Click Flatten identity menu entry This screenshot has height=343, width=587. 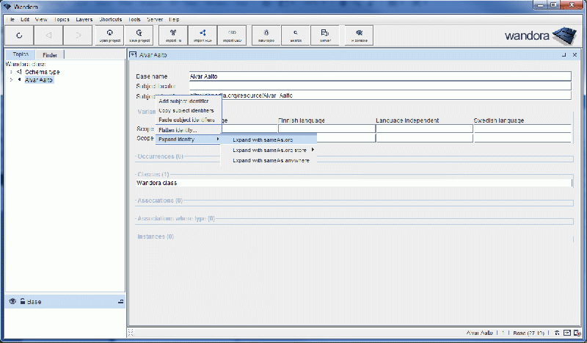(178, 130)
